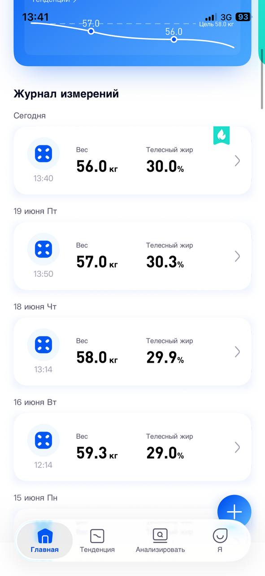
Task: Tap the scale icon for the 18 июня entry
Action: (43, 345)
